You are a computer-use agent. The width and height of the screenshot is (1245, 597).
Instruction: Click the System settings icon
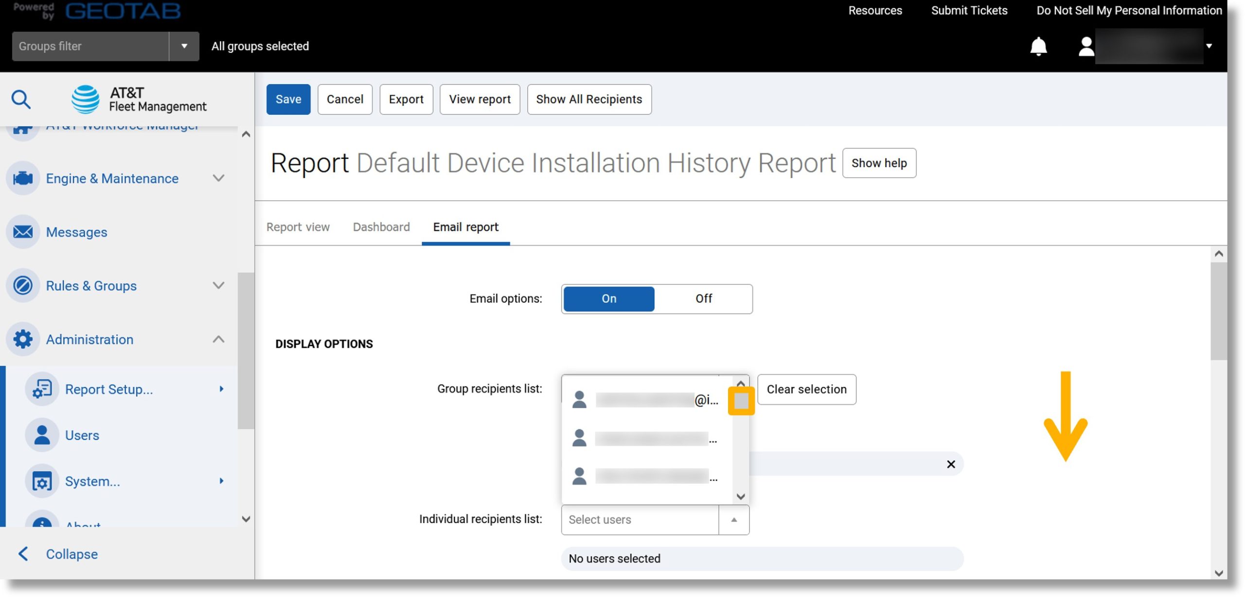[x=42, y=481]
